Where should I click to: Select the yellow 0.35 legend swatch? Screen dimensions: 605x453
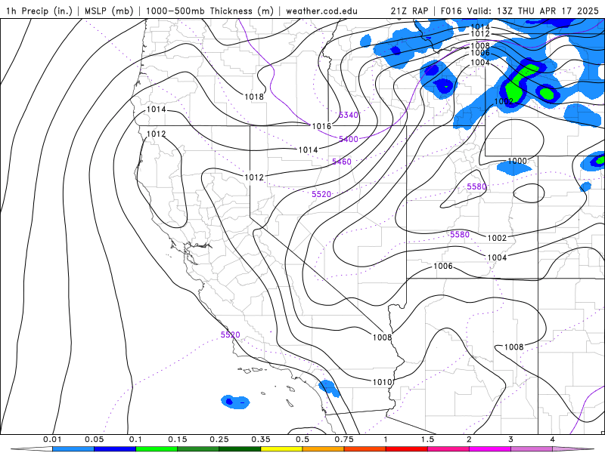281,449
